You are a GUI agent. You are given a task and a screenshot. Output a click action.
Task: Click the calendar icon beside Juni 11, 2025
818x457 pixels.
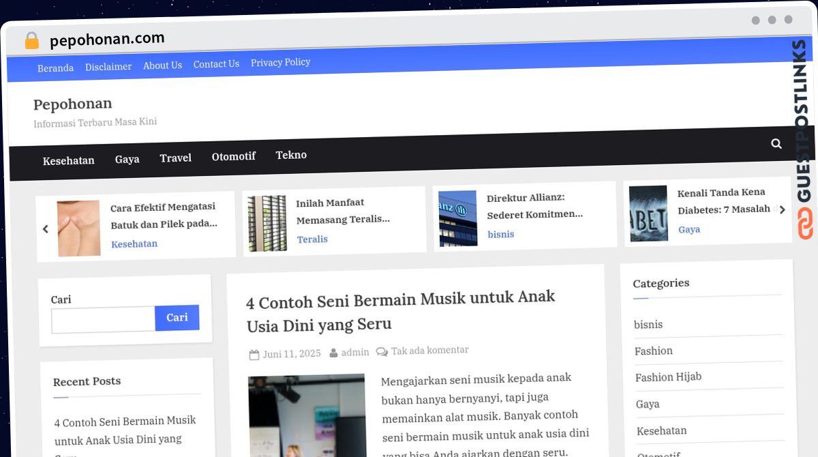pos(254,355)
